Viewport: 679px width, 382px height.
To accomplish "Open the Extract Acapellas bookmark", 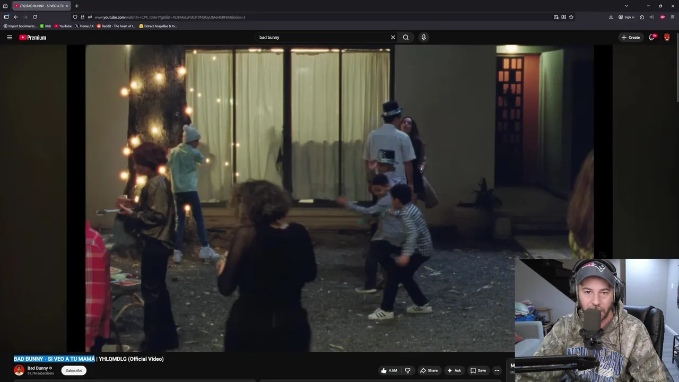I will (x=158, y=26).
